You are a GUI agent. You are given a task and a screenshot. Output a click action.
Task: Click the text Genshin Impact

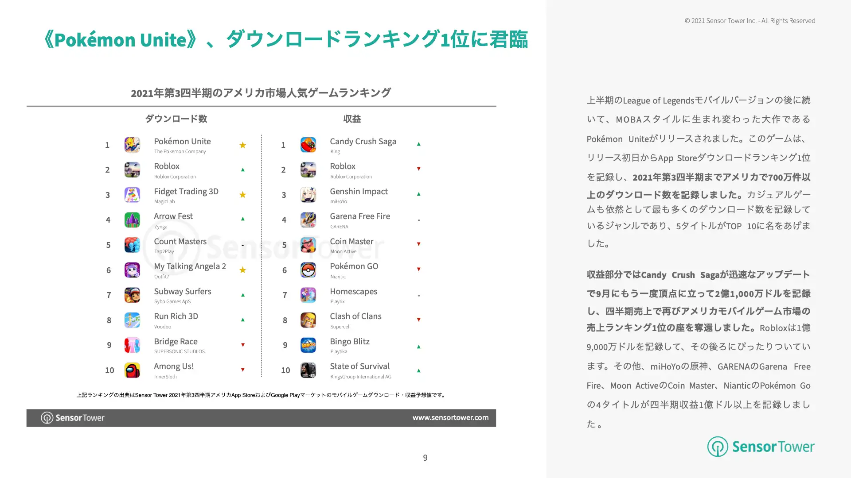[x=359, y=191]
